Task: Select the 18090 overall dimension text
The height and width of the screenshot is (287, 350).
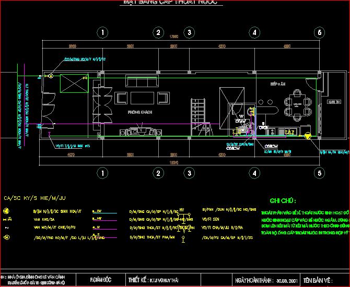Action: click(174, 163)
